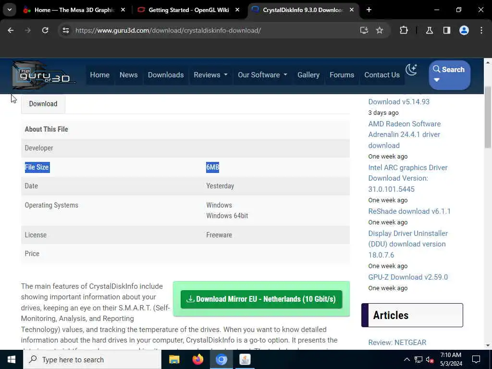Click Download Mirror EU - Netherlands button

261,299
